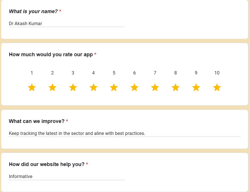
Task: Set rating to 6 stars
Action: point(134,88)
